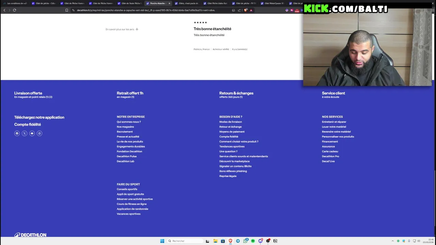The width and height of the screenshot is (436, 245).
Task: Switch to 'Les conditions de' tab
Action: click(x=15, y=3)
